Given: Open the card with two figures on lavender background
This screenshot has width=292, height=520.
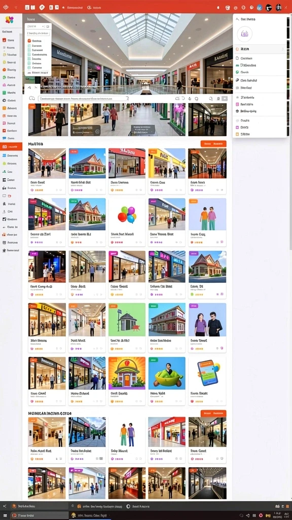Looking at the screenshot, I should coord(207,222).
